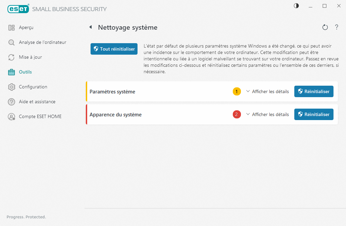Image resolution: width=346 pixels, height=226 pixels.
Task: Reset Paramètres système with Réinitialiser
Action: (x=314, y=91)
